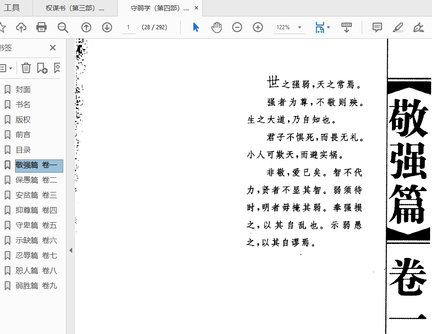Jump to the 保愚篇 卷二 bookmark
This screenshot has height=334, width=432.
(36, 180)
